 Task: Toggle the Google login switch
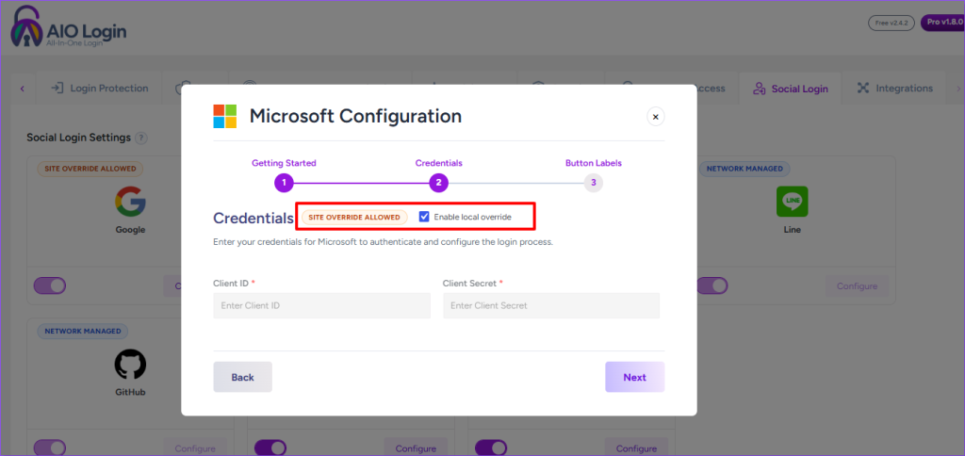pos(50,285)
